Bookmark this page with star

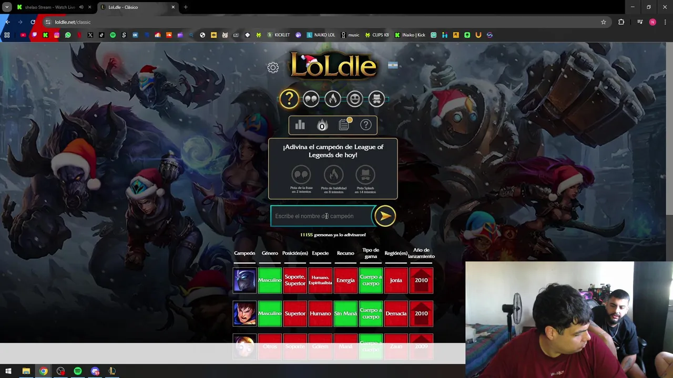point(604,22)
